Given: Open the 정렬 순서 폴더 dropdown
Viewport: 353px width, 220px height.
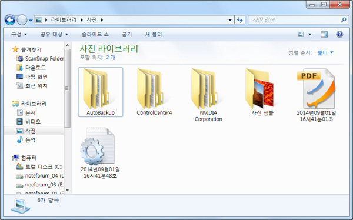Looking at the screenshot, I should (x=325, y=53).
